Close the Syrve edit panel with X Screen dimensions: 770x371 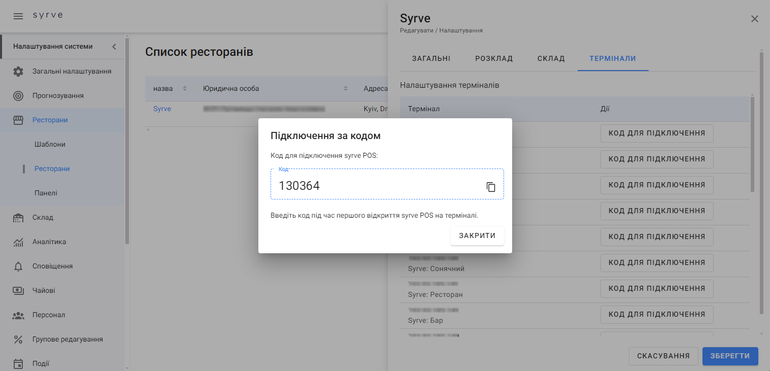755,19
